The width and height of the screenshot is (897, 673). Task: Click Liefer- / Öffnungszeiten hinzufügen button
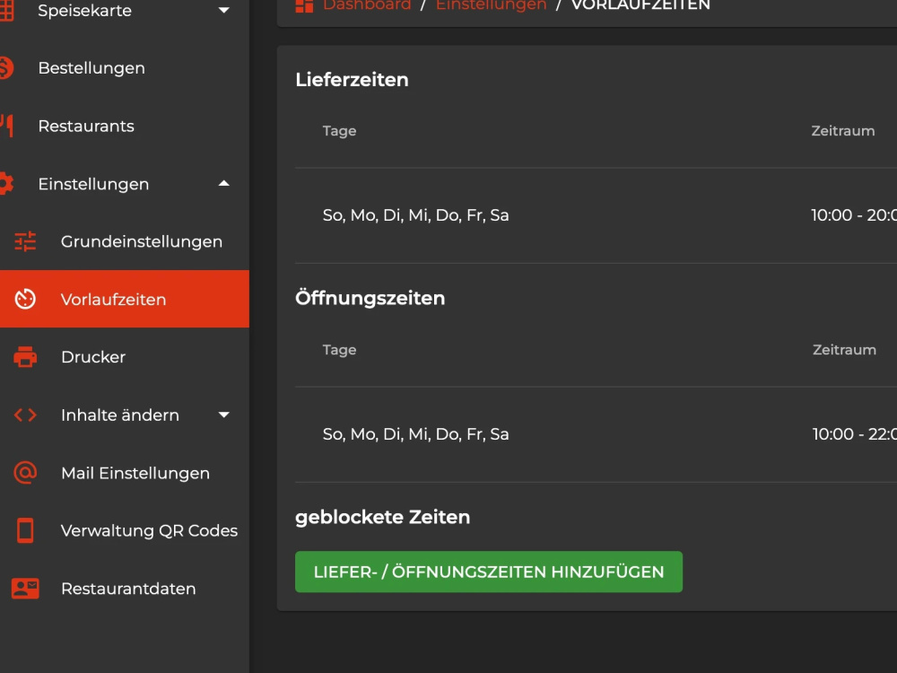489,572
